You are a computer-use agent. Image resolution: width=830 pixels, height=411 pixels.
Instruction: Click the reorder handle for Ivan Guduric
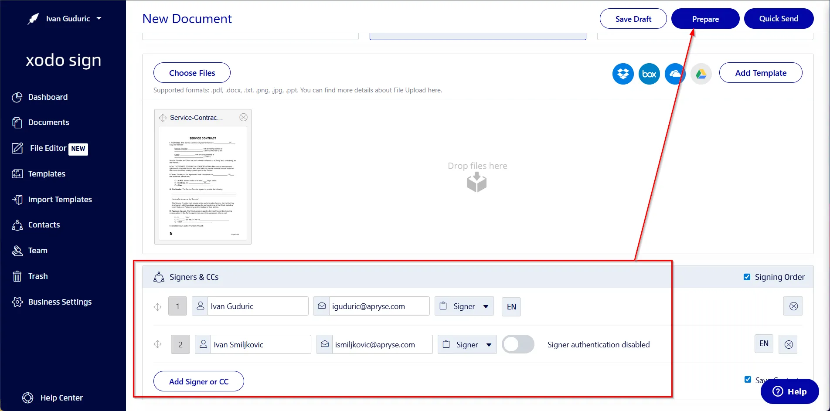coord(158,307)
